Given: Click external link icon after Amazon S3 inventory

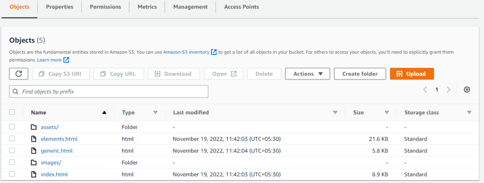Looking at the screenshot, I should [x=214, y=52].
